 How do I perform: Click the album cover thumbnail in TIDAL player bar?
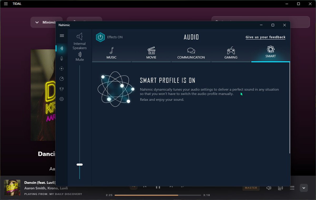pyautogui.click(x=12, y=188)
